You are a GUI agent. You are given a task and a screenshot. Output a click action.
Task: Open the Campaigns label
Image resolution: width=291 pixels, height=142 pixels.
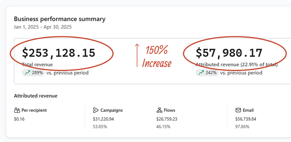point(112,110)
